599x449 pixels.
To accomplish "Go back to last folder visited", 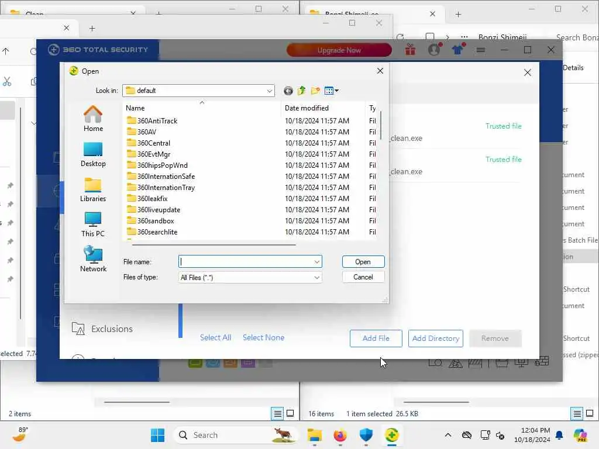I will tap(288, 91).
